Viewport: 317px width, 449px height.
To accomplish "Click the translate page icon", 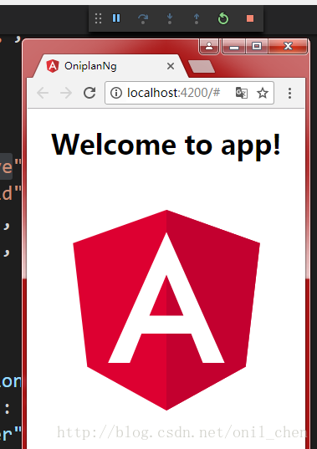I will click(x=242, y=93).
